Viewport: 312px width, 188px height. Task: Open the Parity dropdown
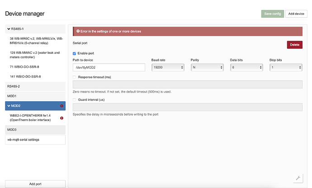[x=207, y=67]
